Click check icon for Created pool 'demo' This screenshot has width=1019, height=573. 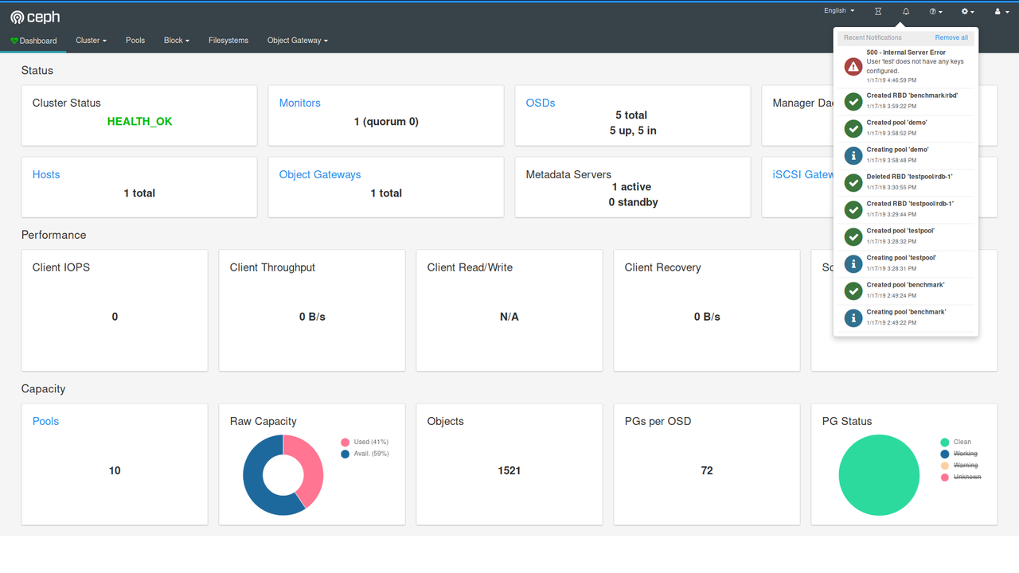click(853, 128)
